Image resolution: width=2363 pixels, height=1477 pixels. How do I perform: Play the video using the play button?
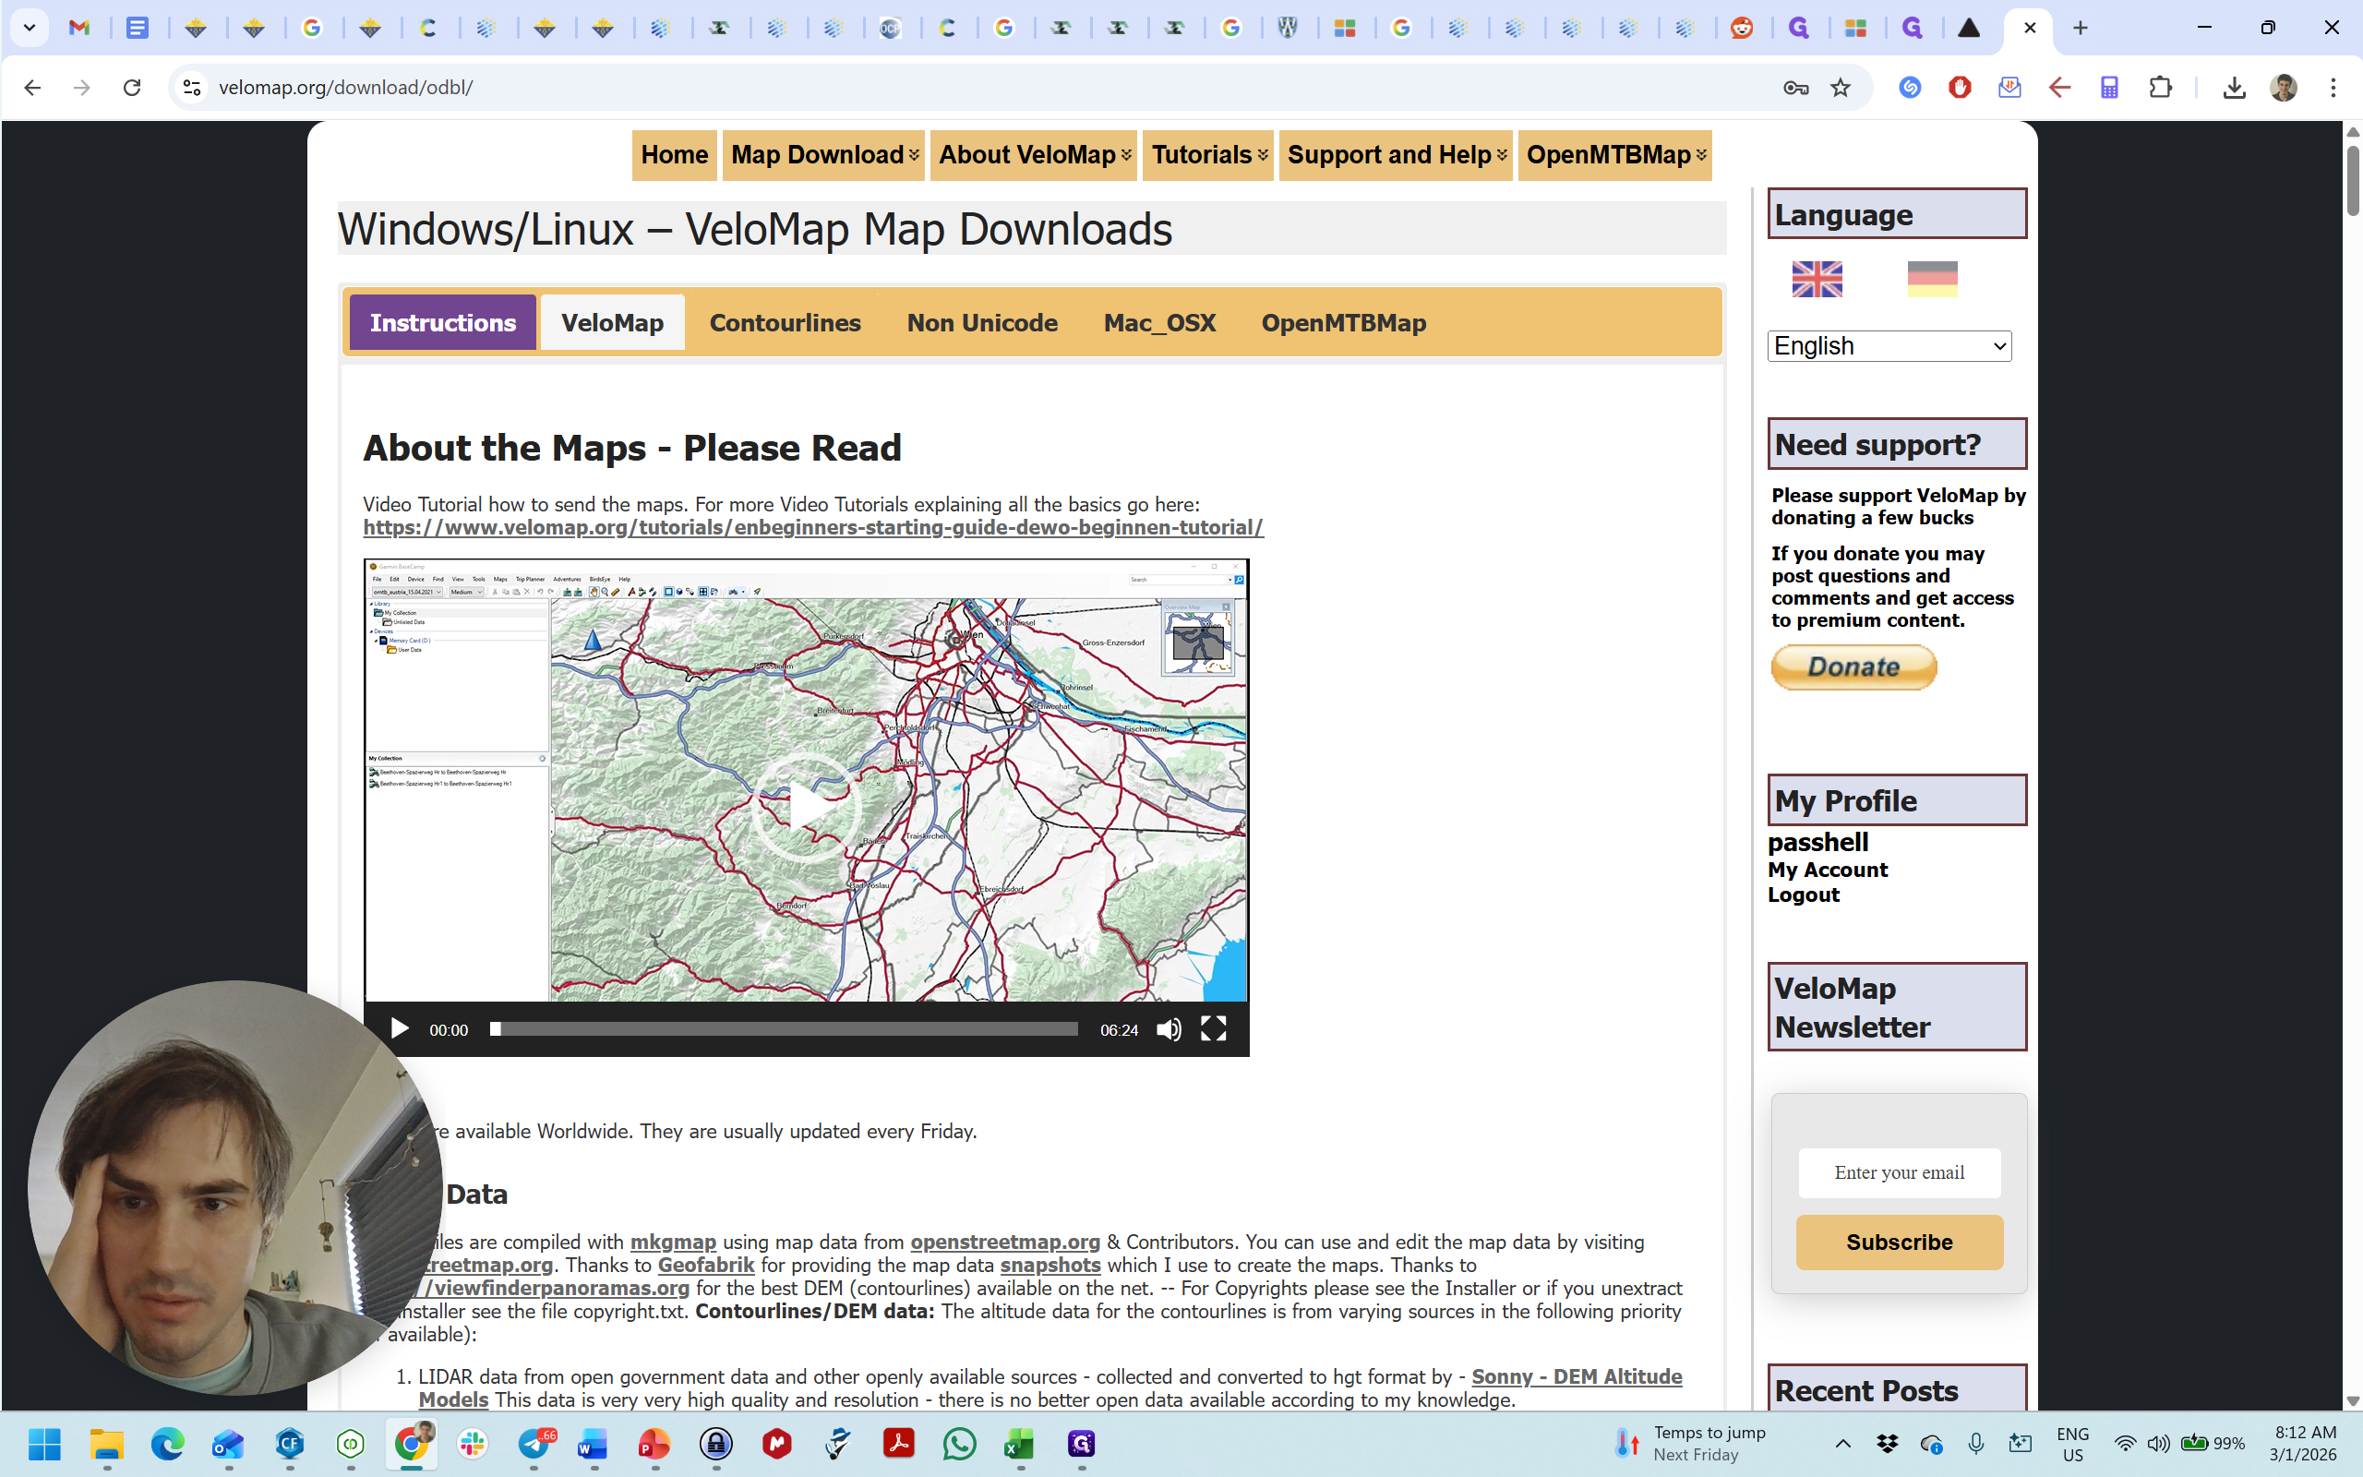pyautogui.click(x=400, y=1028)
